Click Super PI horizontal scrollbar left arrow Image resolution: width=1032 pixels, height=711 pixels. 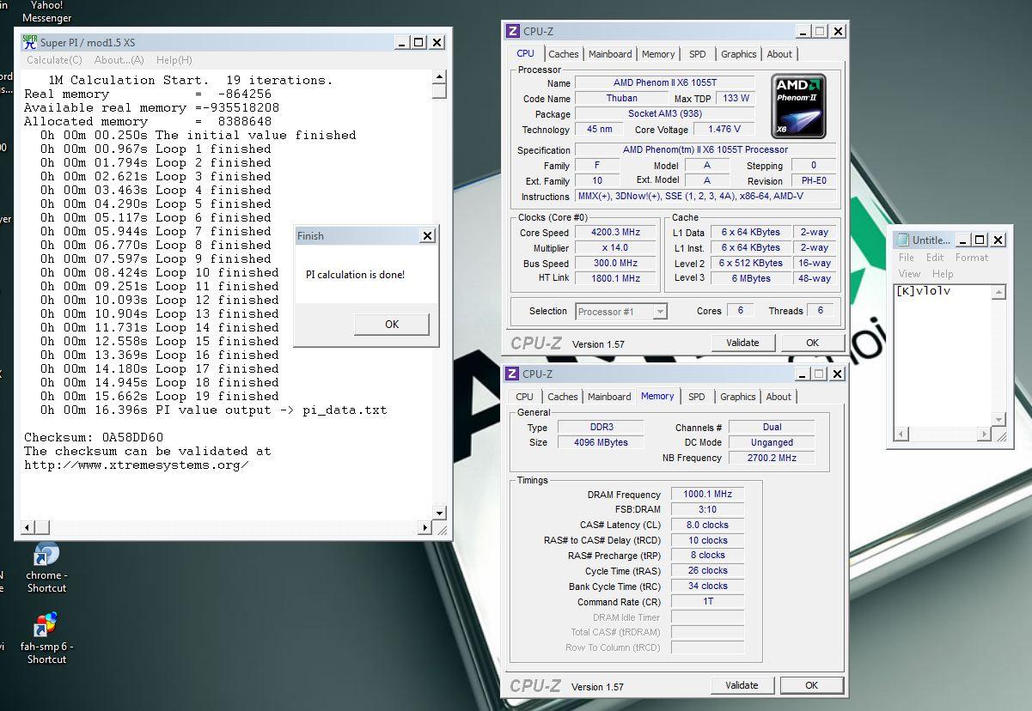coord(26,527)
